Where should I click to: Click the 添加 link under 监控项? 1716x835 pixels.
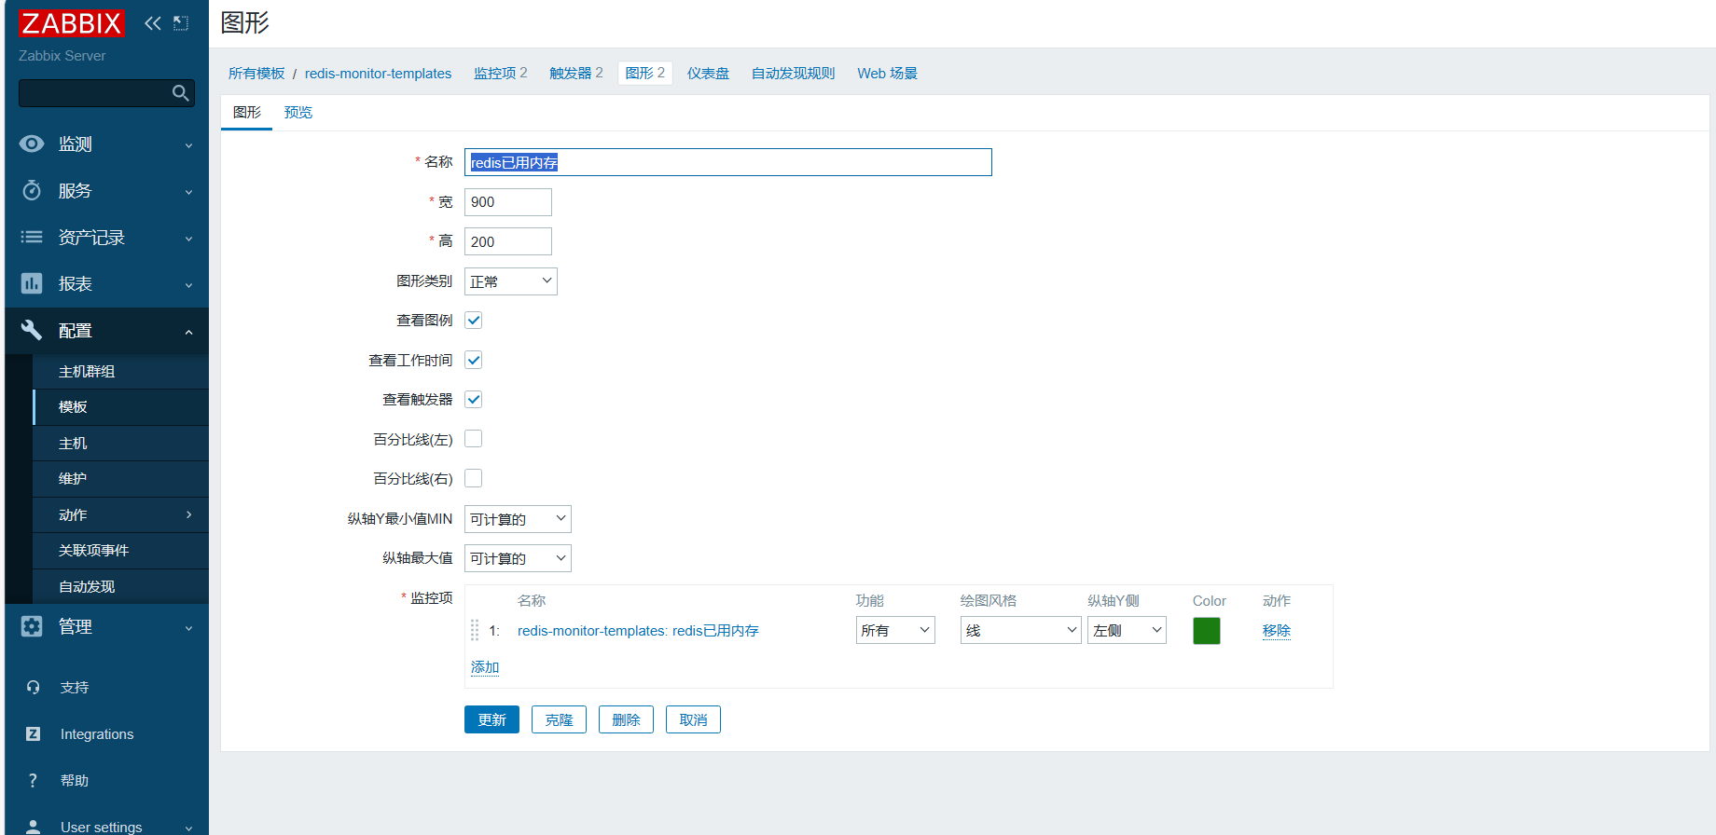[485, 667]
